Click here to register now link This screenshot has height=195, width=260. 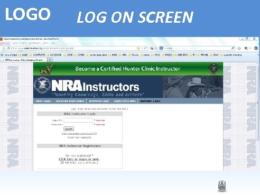[79, 159]
